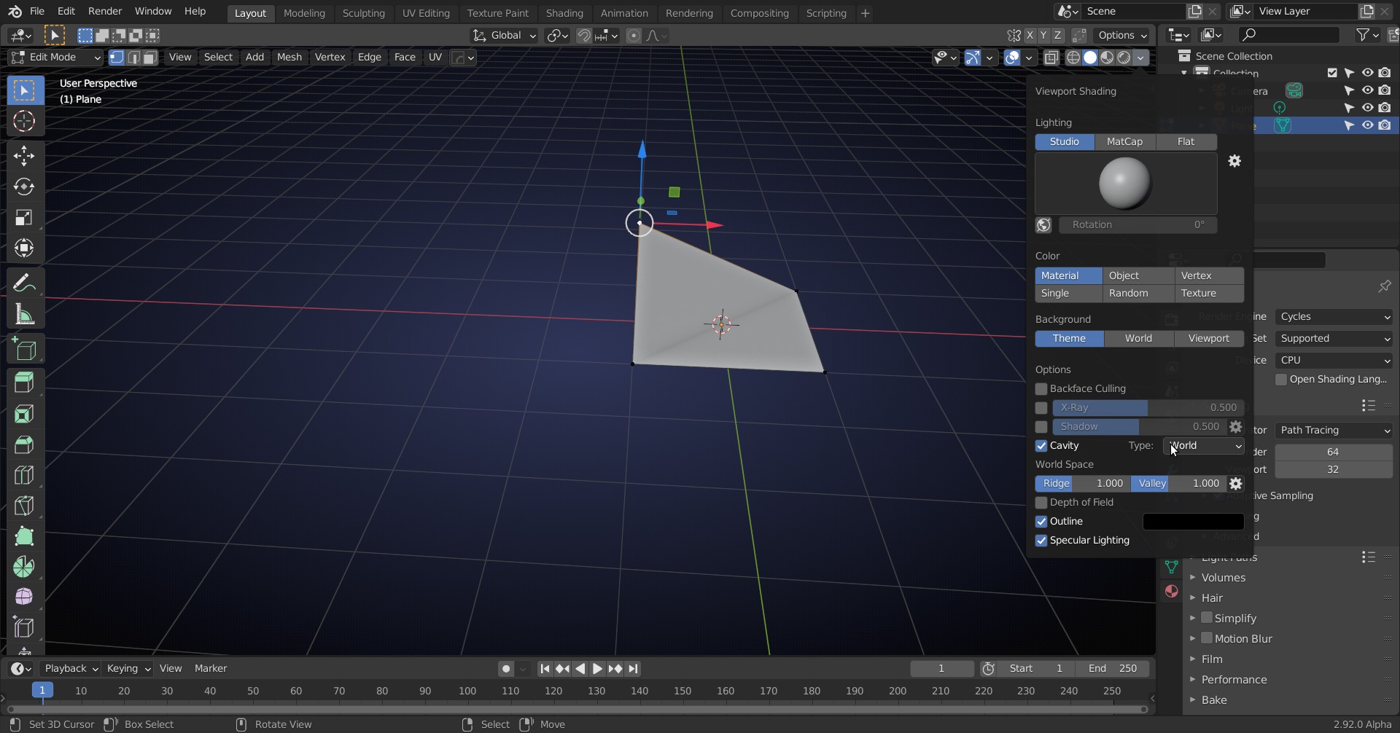Screen dimensions: 1400x733
Task: Select the Poly Build tool
Action: point(24,536)
